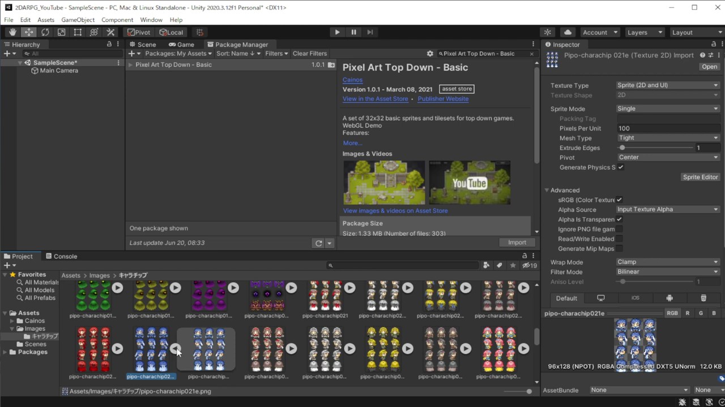The width and height of the screenshot is (725, 407).
Task: Open the Publisher Website link
Action: tap(443, 99)
